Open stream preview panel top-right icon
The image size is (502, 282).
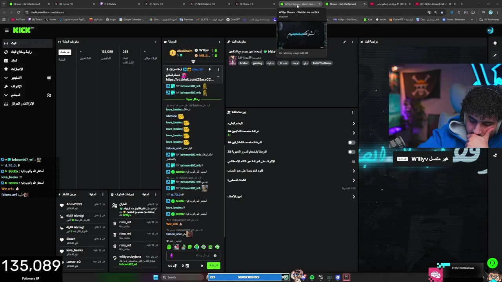click(x=495, y=43)
